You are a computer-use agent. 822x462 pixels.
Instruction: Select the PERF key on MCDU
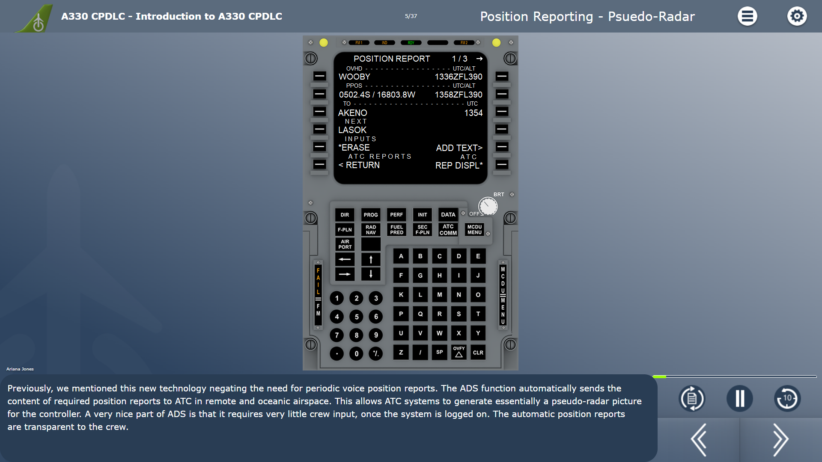coord(396,215)
